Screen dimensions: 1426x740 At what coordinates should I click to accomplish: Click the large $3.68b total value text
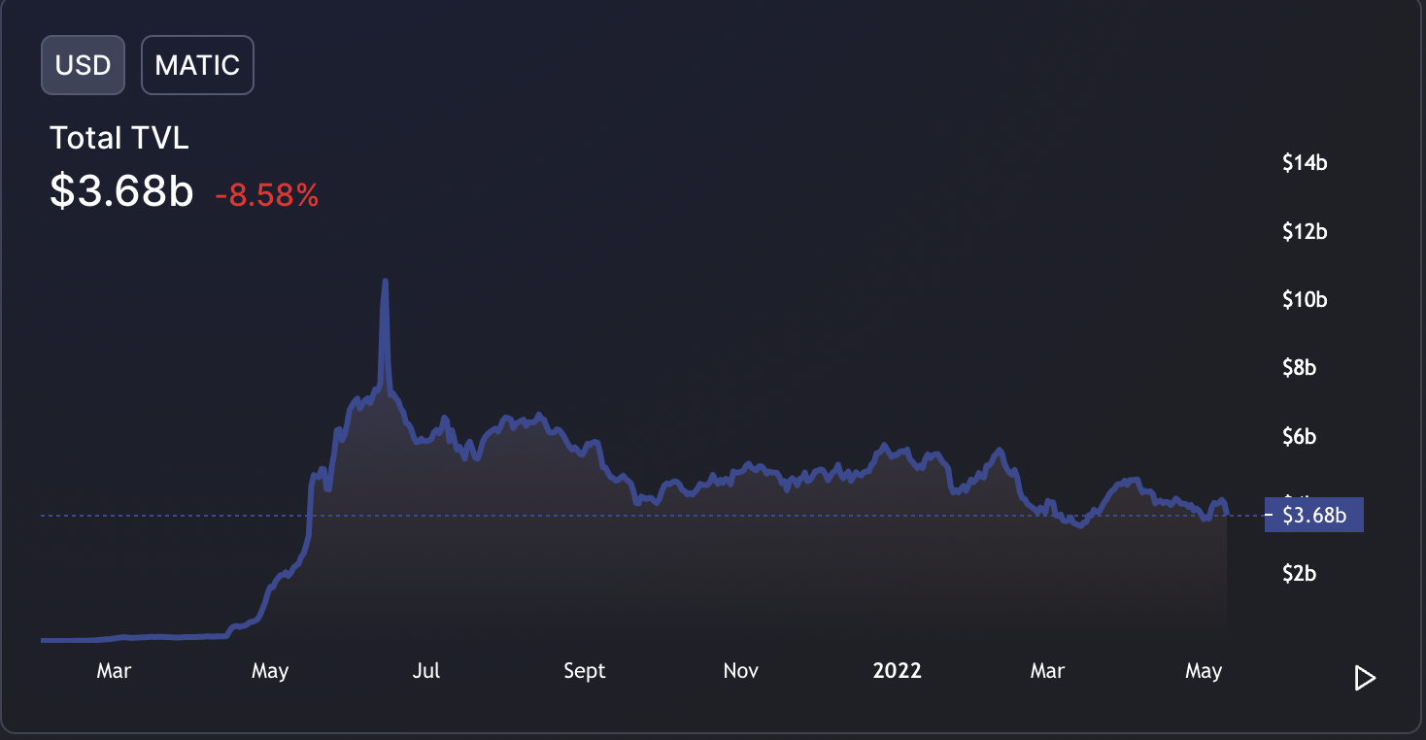121,191
